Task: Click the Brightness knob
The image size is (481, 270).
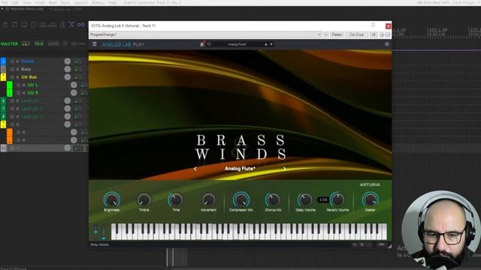Action: (x=112, y=199)
